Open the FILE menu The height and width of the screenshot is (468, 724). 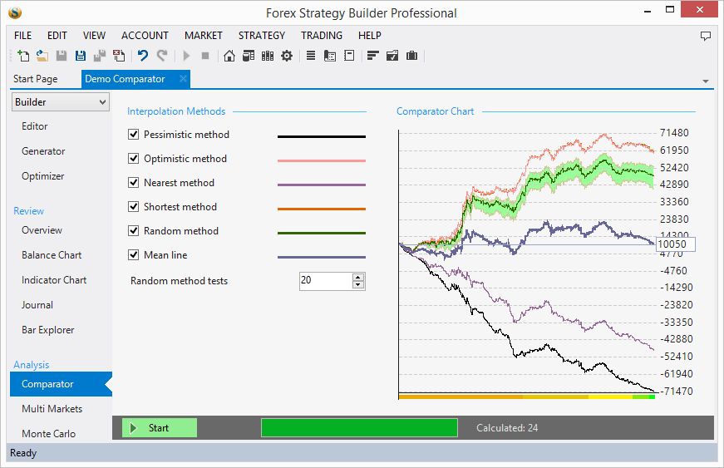point(22,36)
